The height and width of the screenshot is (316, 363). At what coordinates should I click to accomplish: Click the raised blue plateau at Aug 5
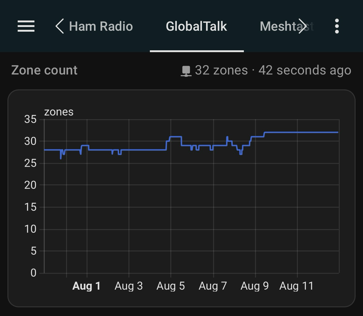176,137
